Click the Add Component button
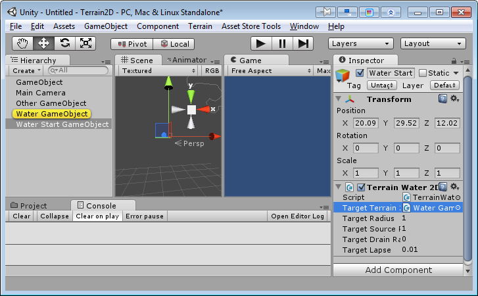478x296 pixels. coord(398,270)
